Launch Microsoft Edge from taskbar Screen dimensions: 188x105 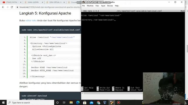(78, 102)
